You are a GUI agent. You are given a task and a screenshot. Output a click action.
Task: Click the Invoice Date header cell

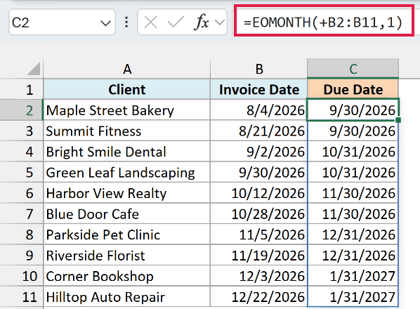pyautogui.click(x=259, y=89)
